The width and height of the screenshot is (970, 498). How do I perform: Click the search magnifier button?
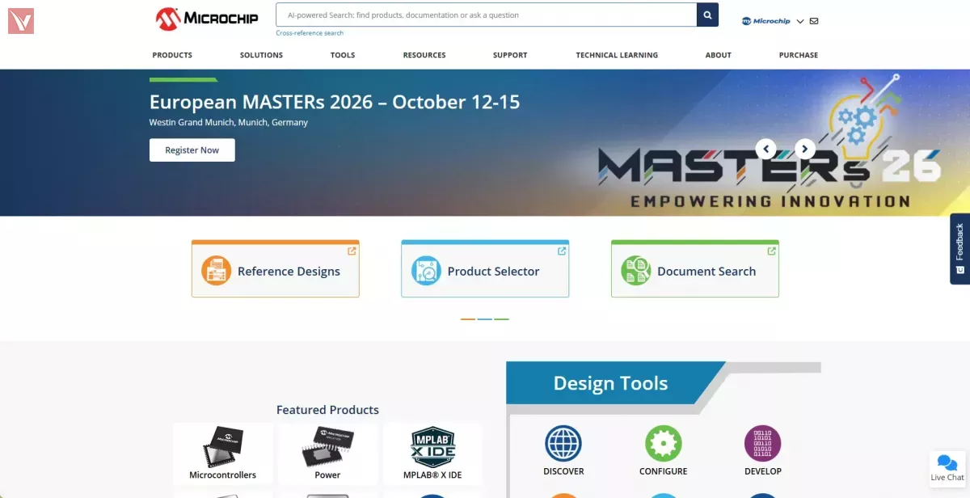707,15
